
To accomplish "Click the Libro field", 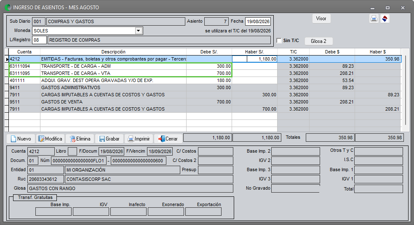I will (x=72, y=151).
